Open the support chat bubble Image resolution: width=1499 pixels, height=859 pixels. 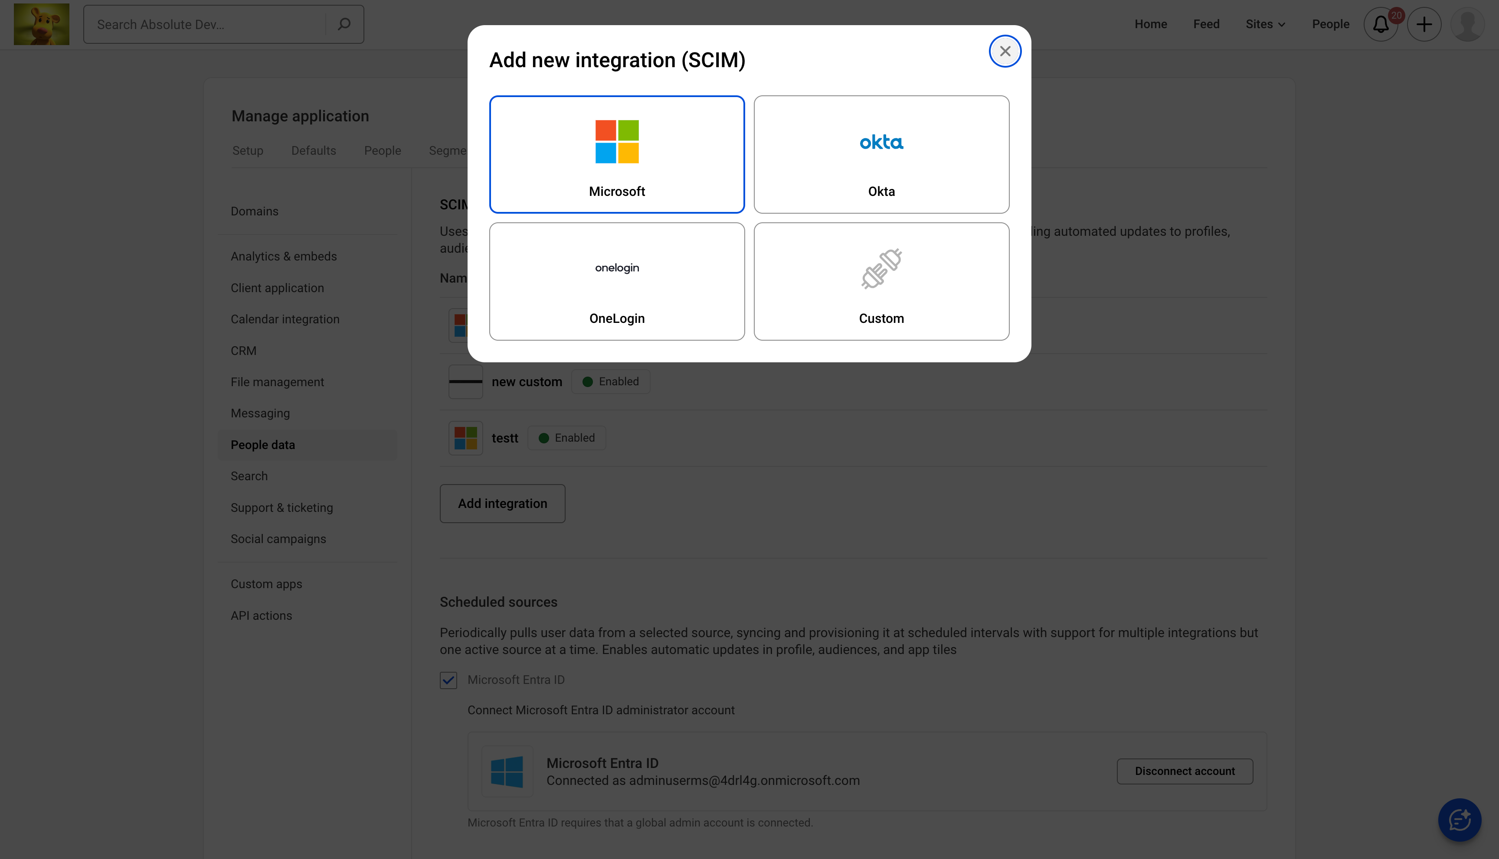pyautogui.click(x=1460, y=820)
